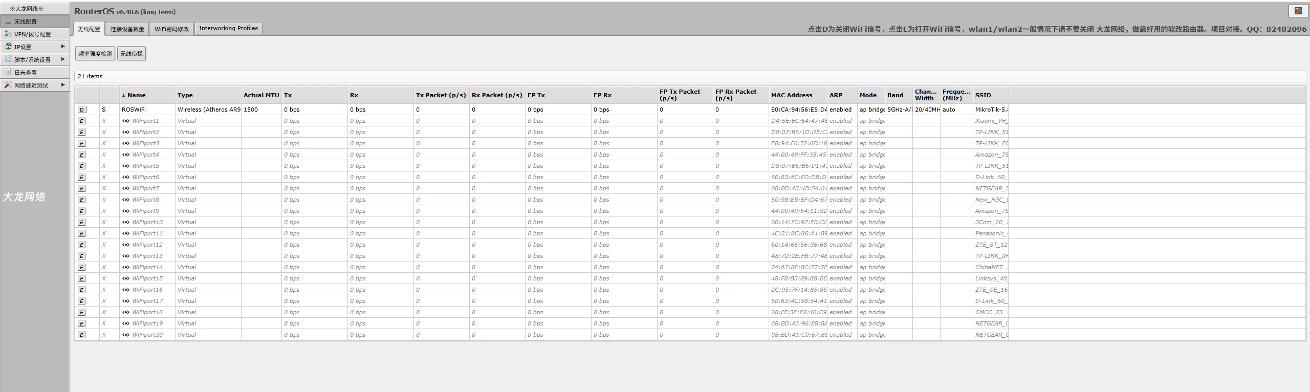
Task: Expand the IP设置 submenu arrow
Action: (x=63, y=47)
